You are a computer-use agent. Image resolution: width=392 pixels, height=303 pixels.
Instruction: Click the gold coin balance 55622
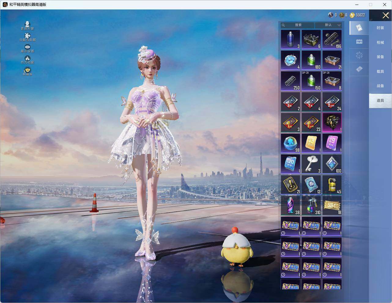point(357,15)
